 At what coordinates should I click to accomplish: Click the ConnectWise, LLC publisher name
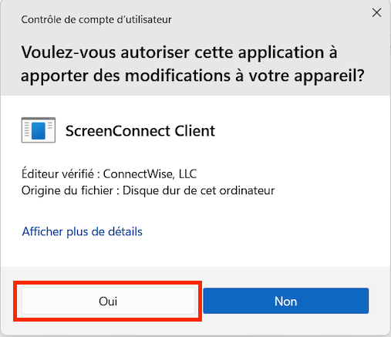[x=150, y=174]
